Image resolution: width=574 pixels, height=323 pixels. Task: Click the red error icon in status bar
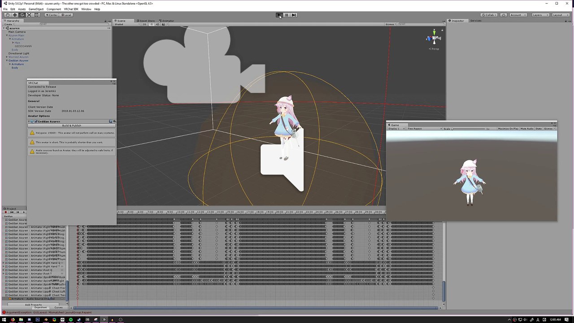click(4, 312)
